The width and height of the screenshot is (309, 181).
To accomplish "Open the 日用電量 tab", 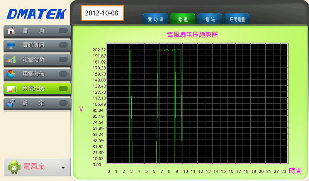I will click(237, 19).
